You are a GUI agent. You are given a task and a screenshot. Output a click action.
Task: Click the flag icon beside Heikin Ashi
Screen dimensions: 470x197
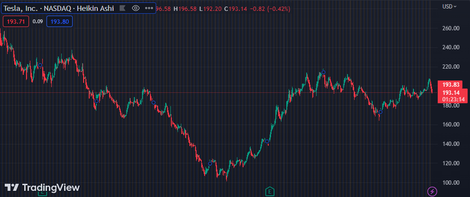(122, 9)
